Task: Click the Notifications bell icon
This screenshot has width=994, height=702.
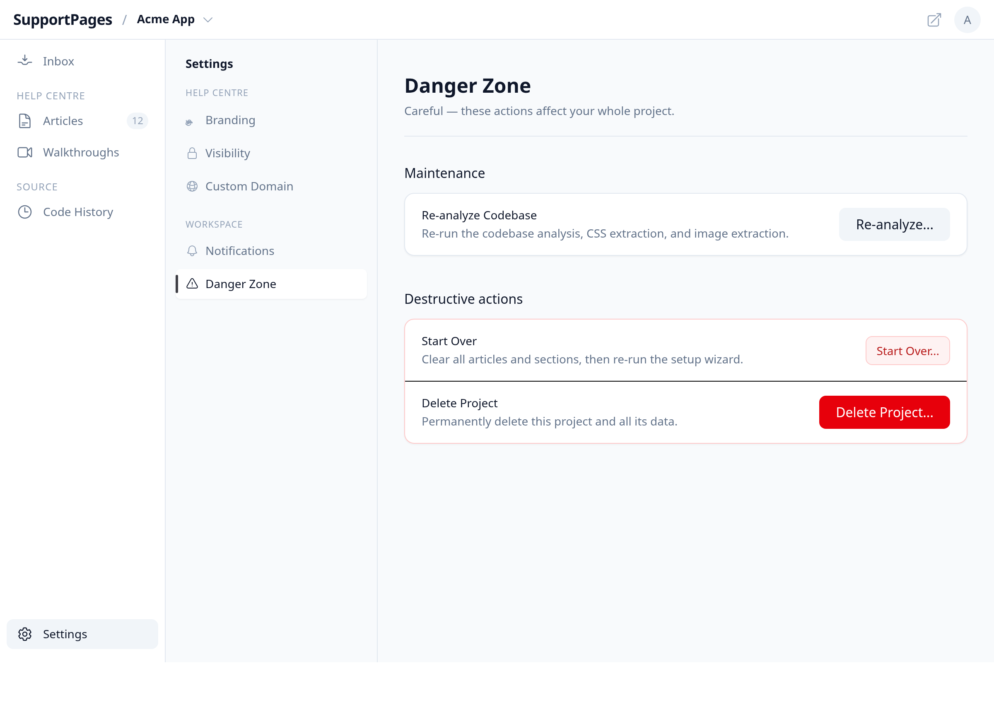Action: 192,251
